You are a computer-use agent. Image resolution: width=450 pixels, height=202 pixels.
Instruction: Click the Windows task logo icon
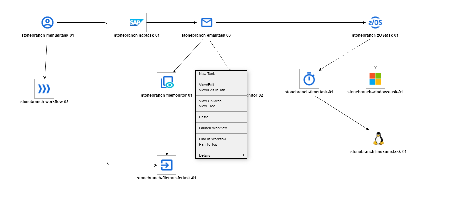coord(375,79)
